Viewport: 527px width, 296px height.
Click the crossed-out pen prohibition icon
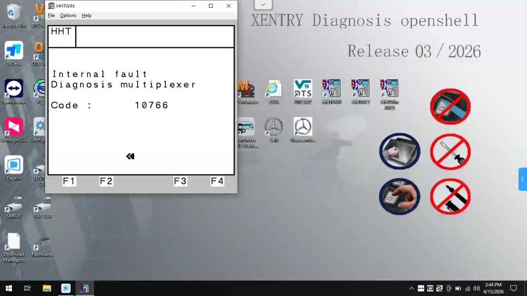click(450, 197)
